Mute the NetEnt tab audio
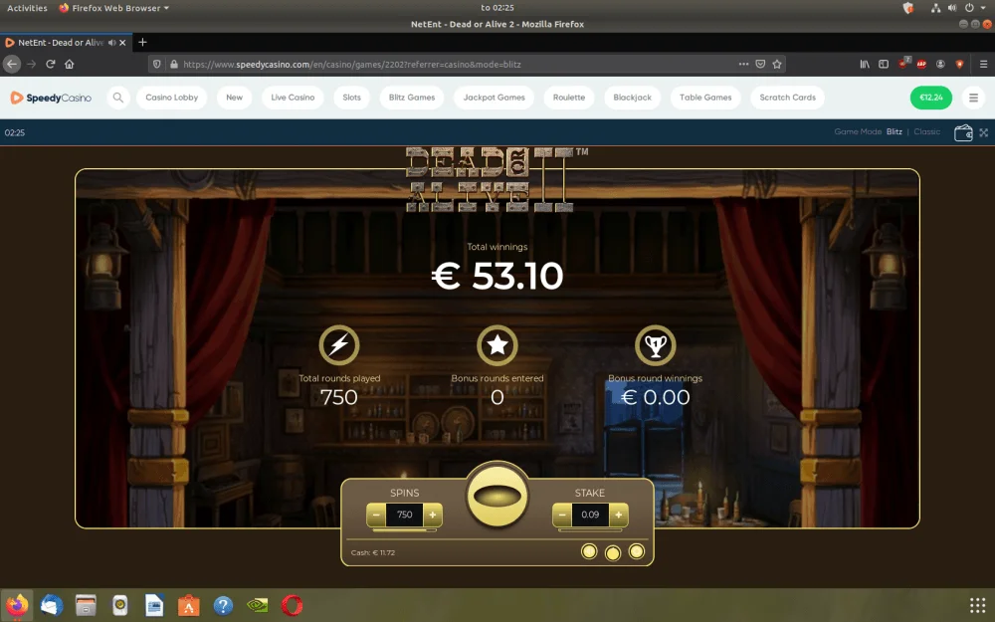Image resolution: width=995 pixels, height=622 pixels. [x=111, y=43]
